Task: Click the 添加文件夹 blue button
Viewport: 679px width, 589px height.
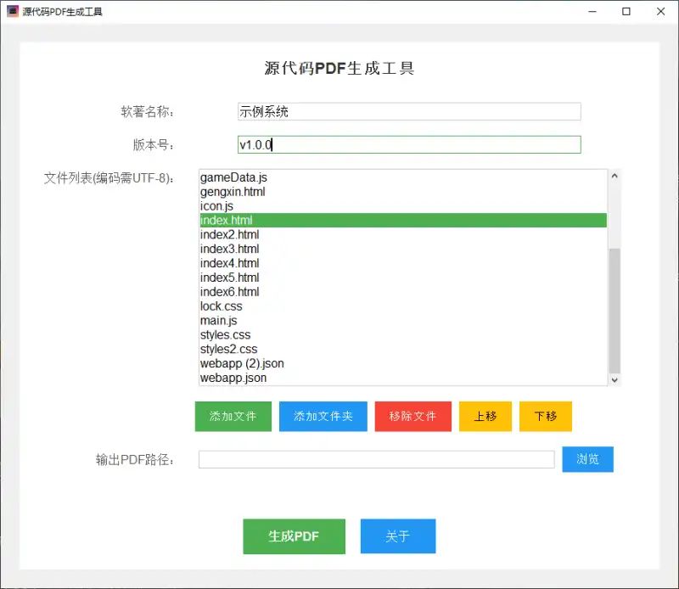Action: [323, 416]
